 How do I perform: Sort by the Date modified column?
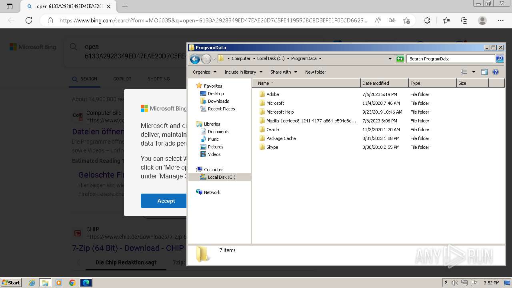point(384,83)
